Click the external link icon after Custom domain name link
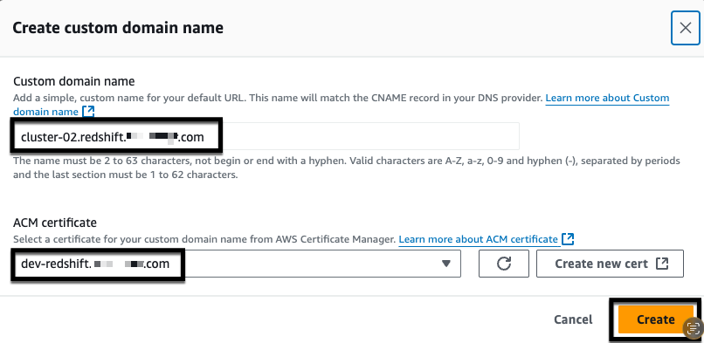 pyautogui.click(x=88, y=111)
